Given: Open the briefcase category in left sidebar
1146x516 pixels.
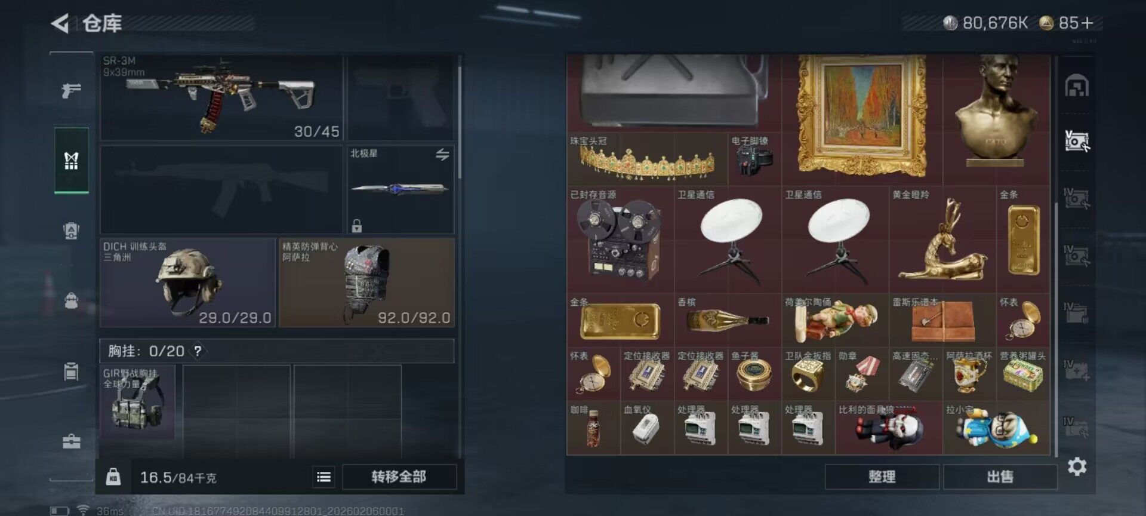Looking at the screenshot, I should tap(71, 441).
